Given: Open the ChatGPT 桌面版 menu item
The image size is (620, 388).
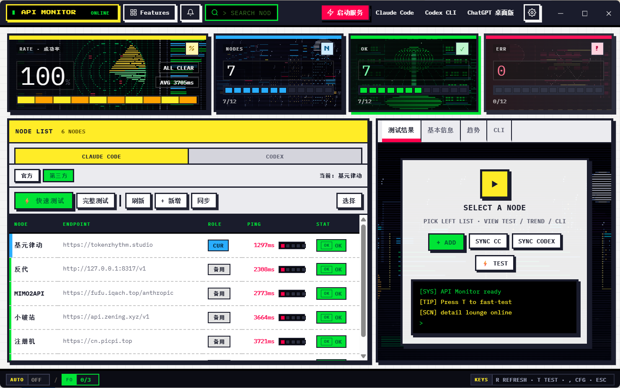Looking at the screenshot, I should pyautogui.click(x=491, y=13).
